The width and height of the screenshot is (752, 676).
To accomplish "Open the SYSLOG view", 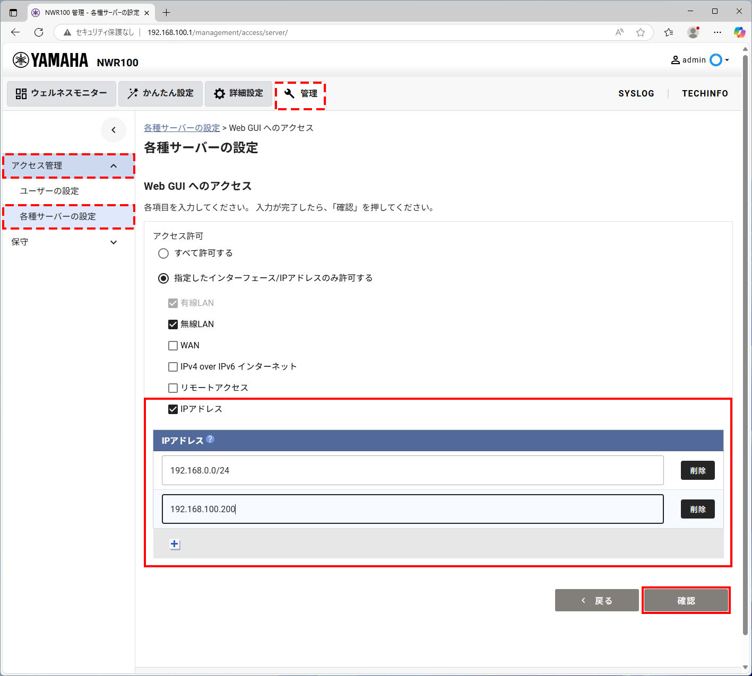I will coord(636,93).
